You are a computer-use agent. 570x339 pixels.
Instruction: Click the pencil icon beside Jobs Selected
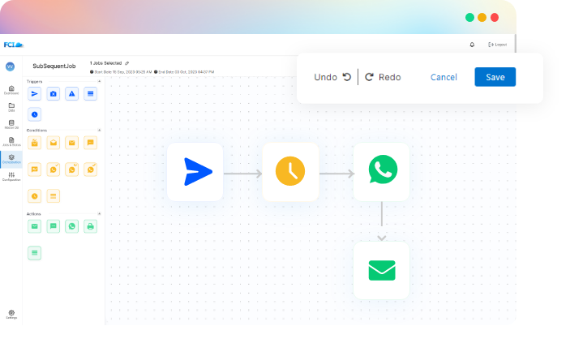pos(126,62)
